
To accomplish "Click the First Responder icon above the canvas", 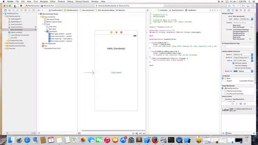I will pyautogui.click(x=117, y=32).
